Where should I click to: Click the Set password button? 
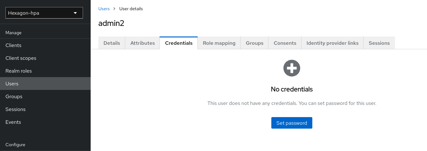[292, 123]
